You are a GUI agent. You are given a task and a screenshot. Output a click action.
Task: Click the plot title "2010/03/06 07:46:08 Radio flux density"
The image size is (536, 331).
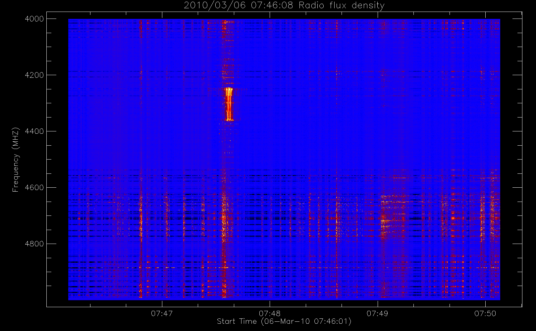click(x=284, y=6)
